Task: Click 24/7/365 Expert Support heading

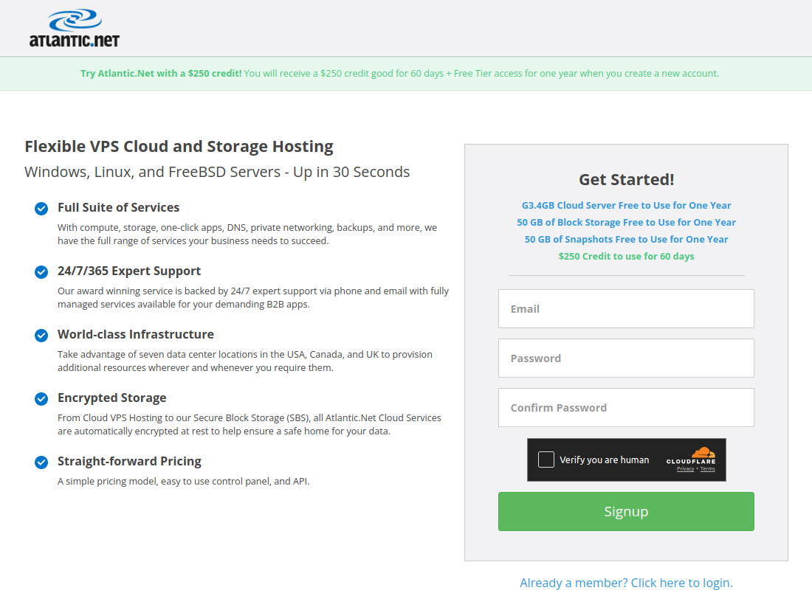Action: (129, 271)
